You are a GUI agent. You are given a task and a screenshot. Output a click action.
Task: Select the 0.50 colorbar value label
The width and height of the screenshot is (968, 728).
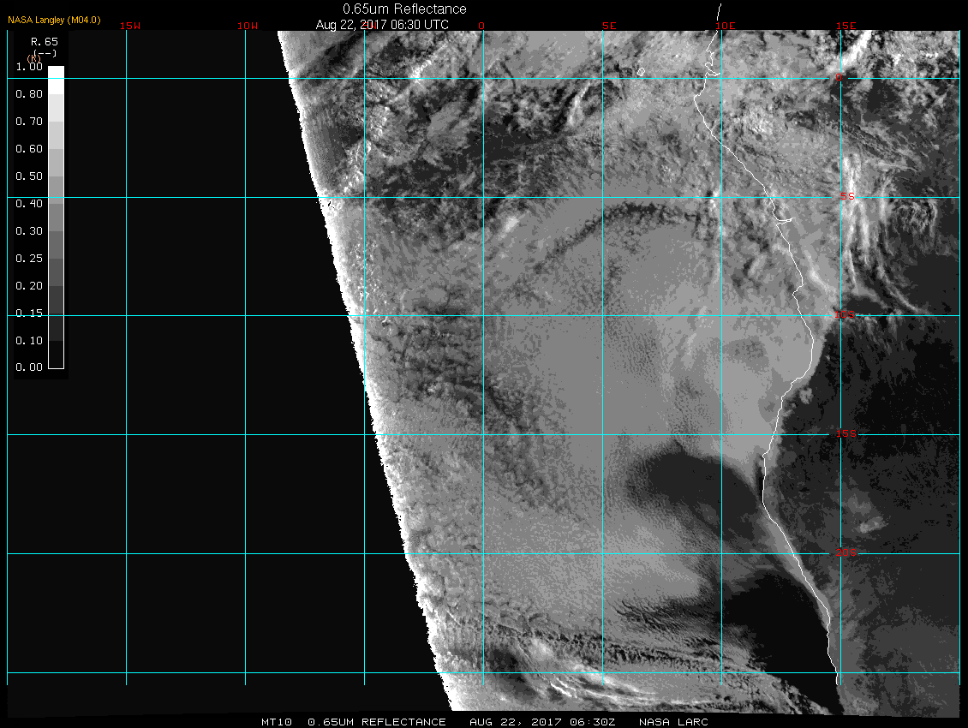[29, 176]
